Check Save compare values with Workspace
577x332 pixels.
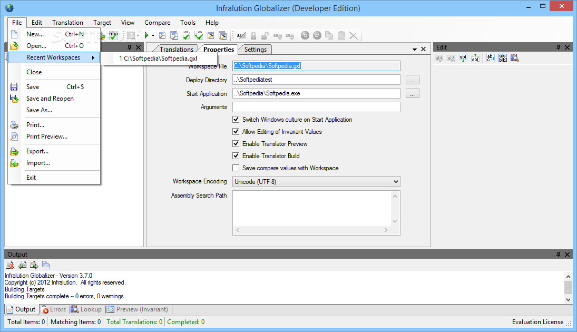[x=236, y=168]
